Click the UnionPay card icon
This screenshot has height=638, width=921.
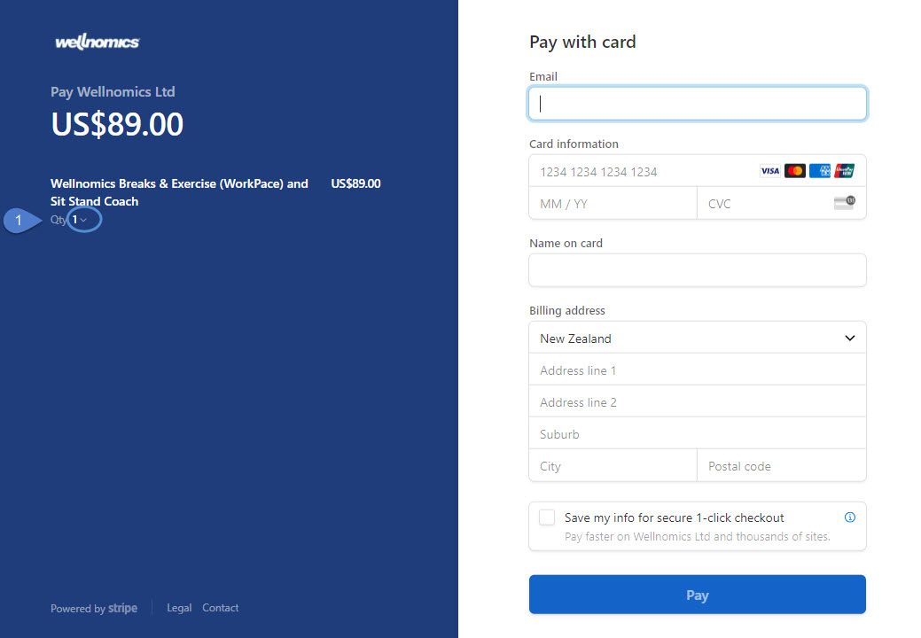pyautogui.click(x=845, y=171)
